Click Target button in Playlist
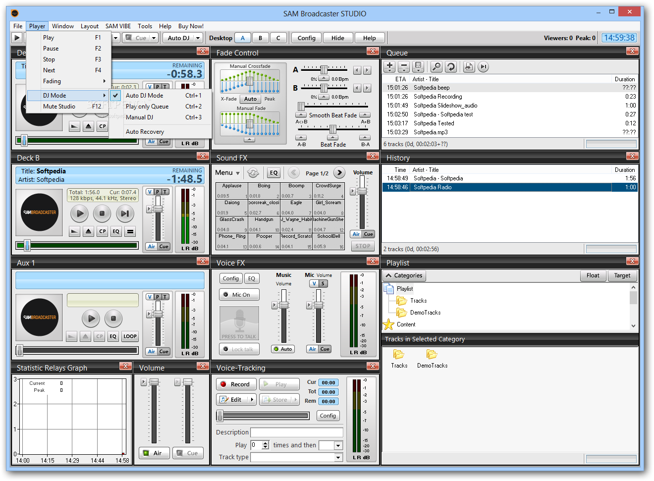This screenshot has width=654, height=481. tap(622, 275)
